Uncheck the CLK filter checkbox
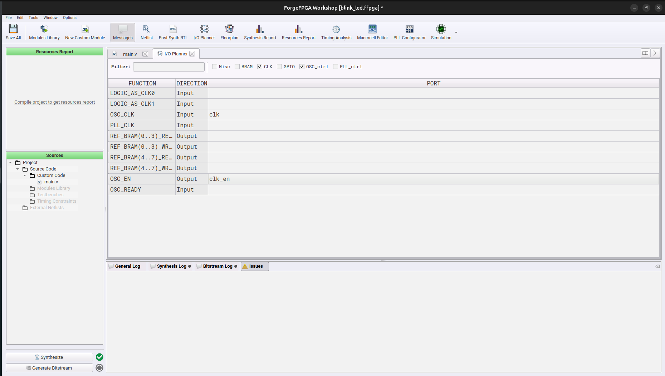Image resolution: width=665 pixels, height=376 pixels. tap(260, 66)
